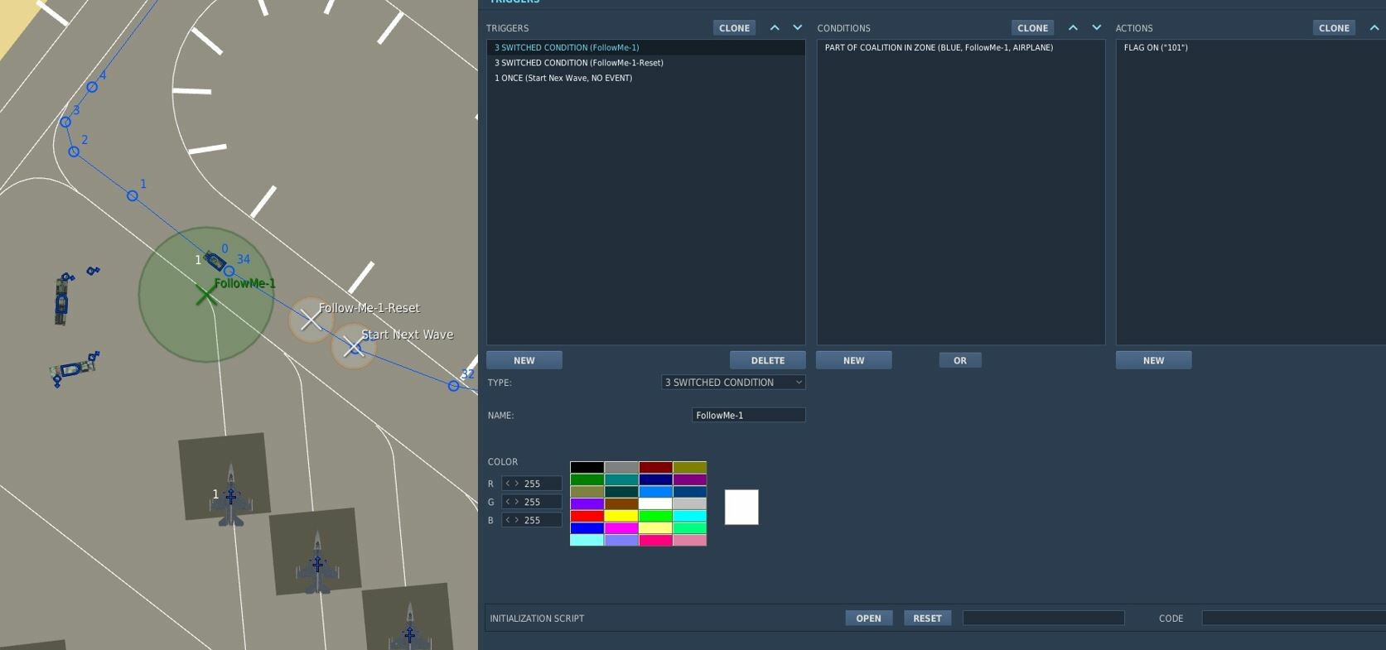The height and width of the screenshot is (650, 1386).
Task: Add an OR condition
Action: 960,360
